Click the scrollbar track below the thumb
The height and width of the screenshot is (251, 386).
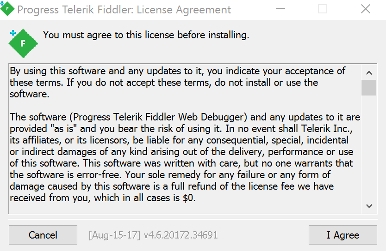click(369, 148)
